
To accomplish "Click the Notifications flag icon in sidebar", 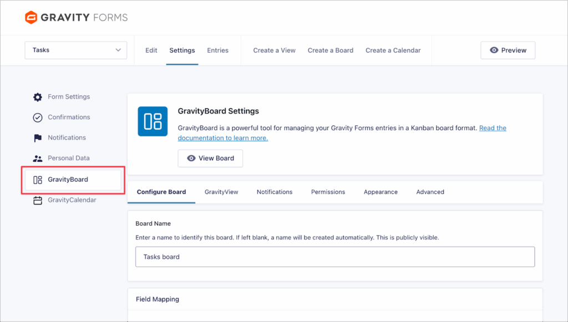I will (x=38, y=138).
